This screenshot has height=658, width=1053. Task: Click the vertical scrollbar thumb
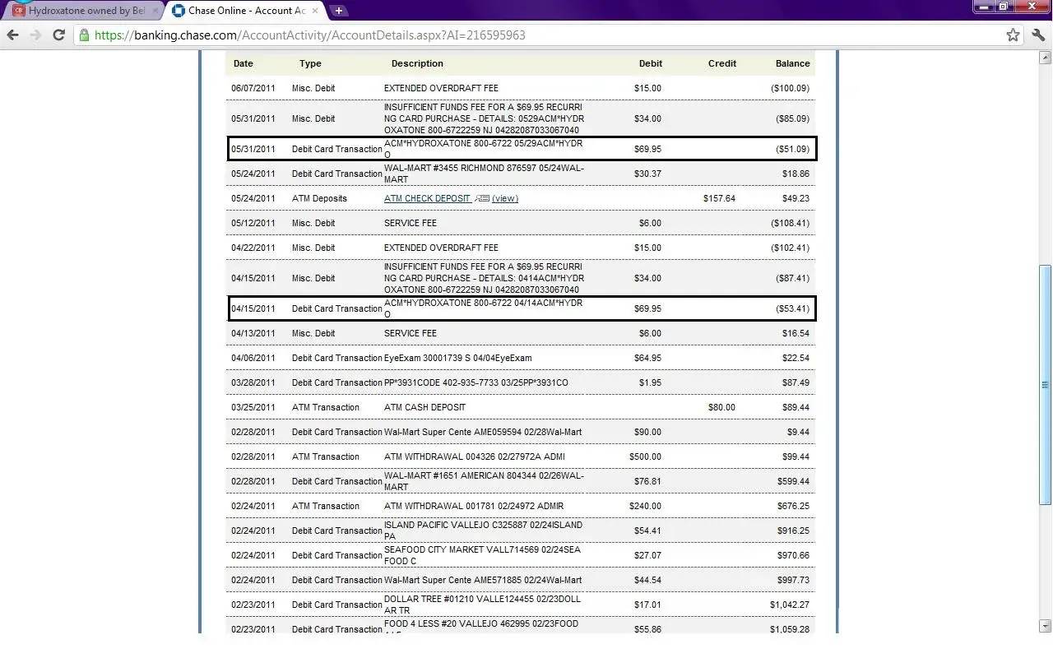click(x=1046, y=382)
